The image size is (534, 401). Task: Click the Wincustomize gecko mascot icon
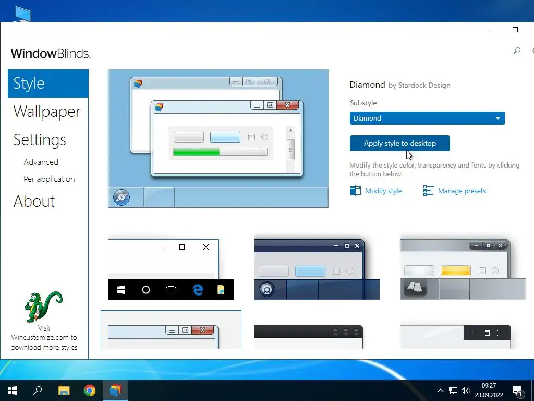[44, 306]
